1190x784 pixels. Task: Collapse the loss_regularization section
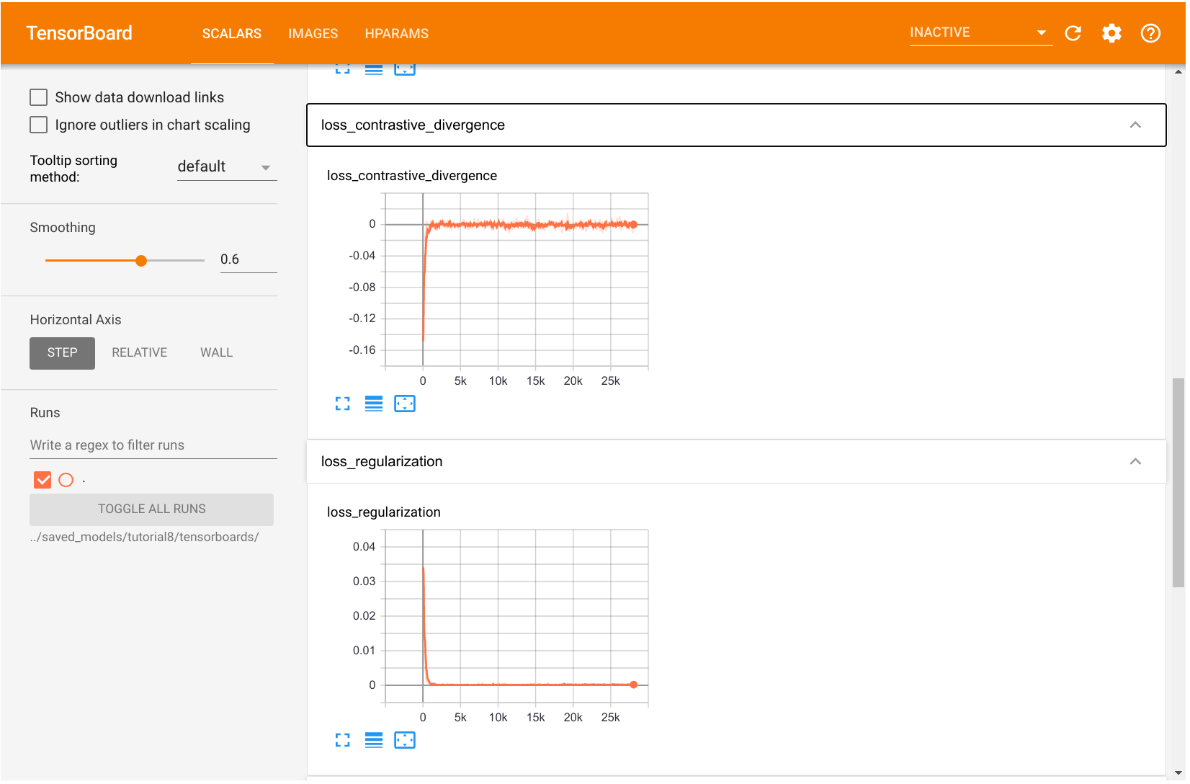pyautogui.click(x=1135, y=461)
